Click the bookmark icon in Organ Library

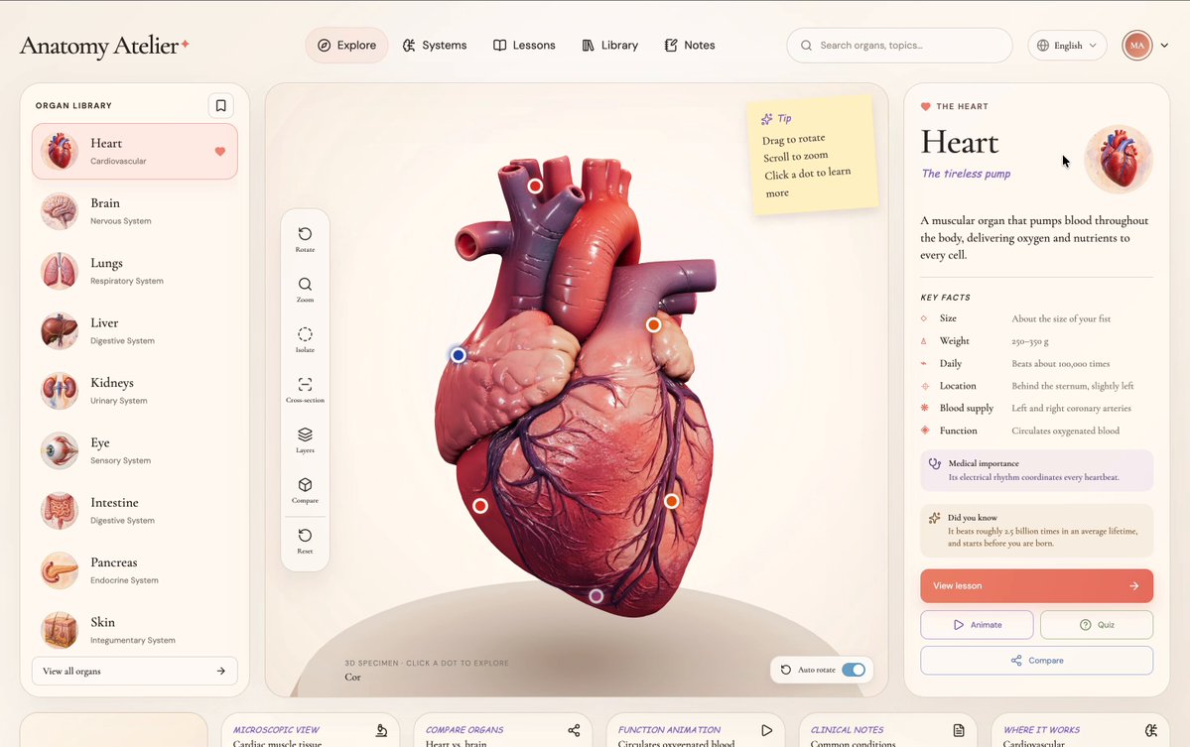pyautogui.click(x=221, y=105)
